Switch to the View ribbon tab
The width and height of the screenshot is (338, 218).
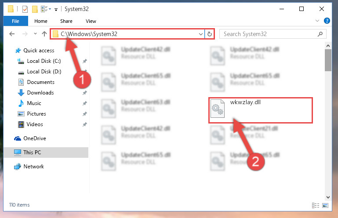[91, 21]
